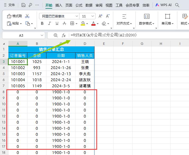Select cell containing 101005
The width and height of the screenshot is (189, 155).
[x=18, y=86]
